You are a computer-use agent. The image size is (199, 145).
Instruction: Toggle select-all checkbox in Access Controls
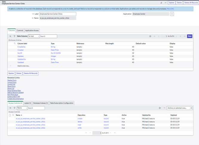10,115
